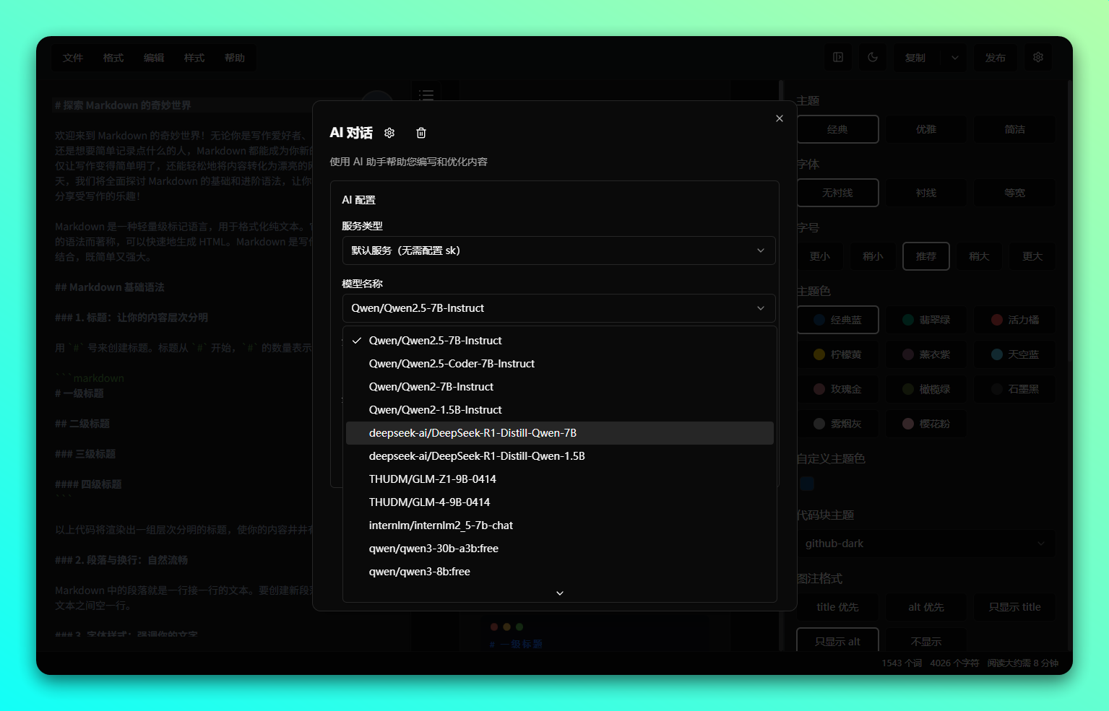Image resolution: width=1109 pixels, height=711 pixels.
Task: Open the top-right settings gear icon
Action: pos(1038,57)
